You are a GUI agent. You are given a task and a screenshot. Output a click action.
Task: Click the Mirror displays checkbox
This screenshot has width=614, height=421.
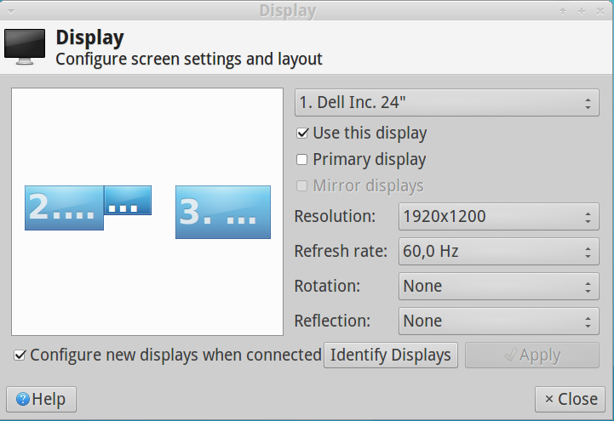[x=302, y=185]
